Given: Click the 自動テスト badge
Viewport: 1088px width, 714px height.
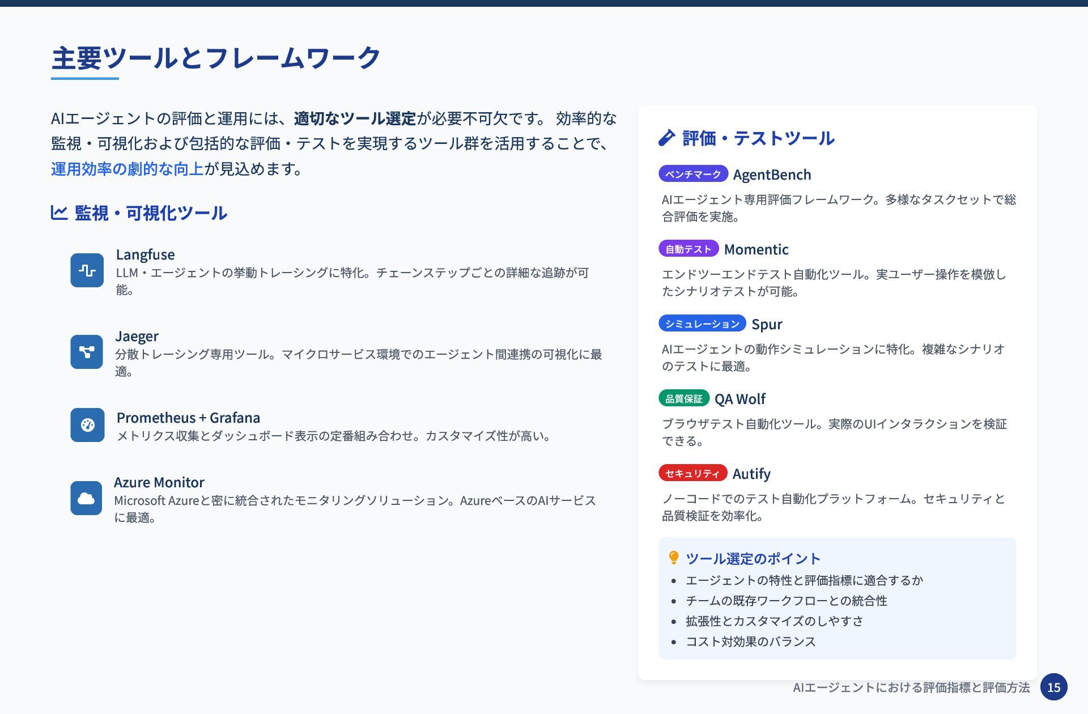Looking at the screenshot, I should tap(688, 249).
